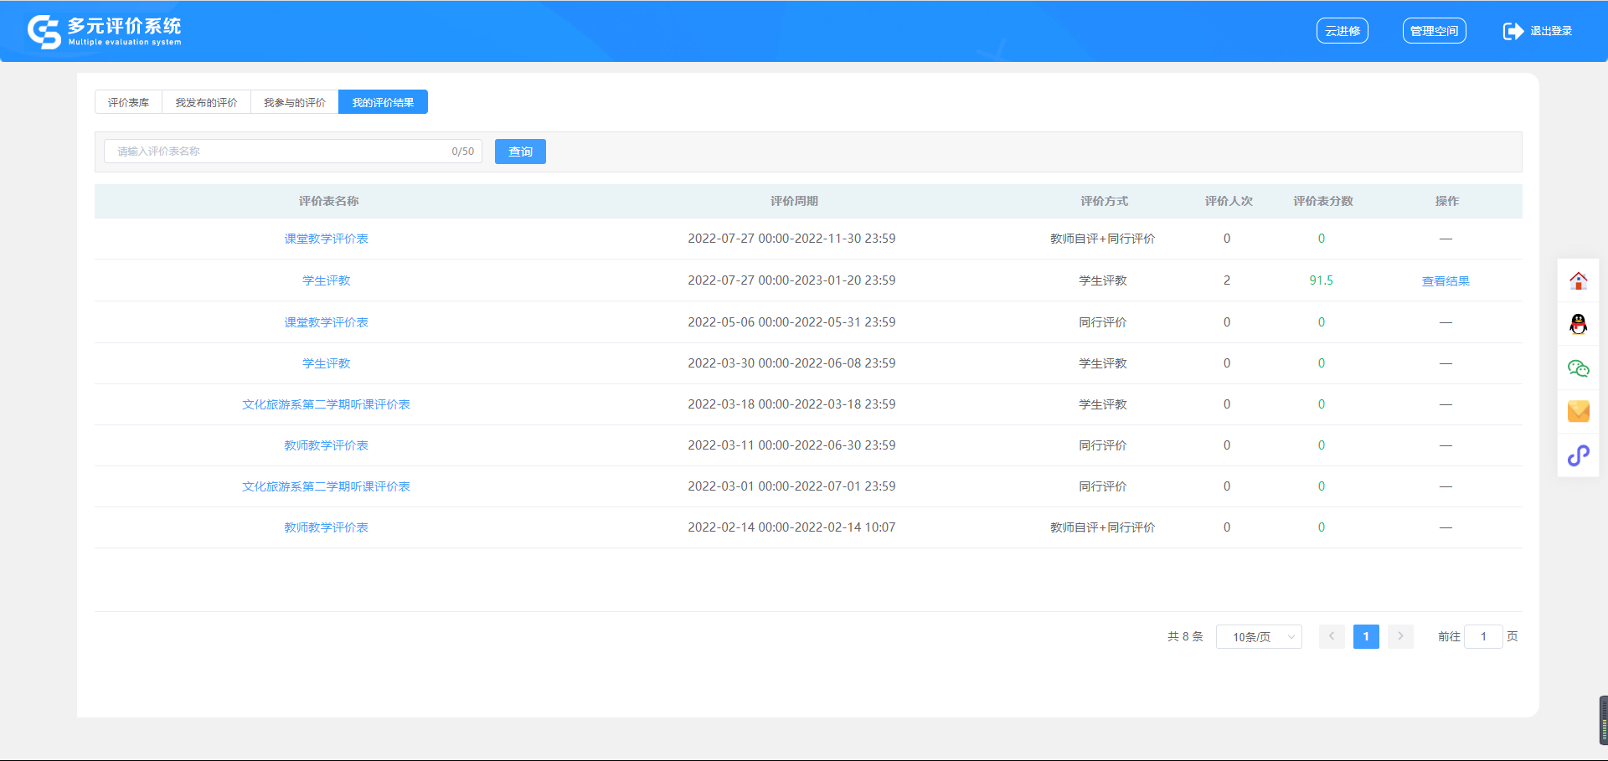Click the page jump number input

tap(1482, 637)
